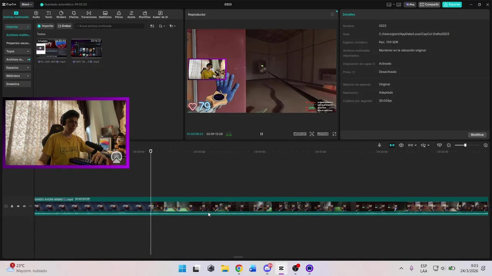Lock the main video track
Image resolution: width=492 pixels, height=276 pixels.
point(12,206)
